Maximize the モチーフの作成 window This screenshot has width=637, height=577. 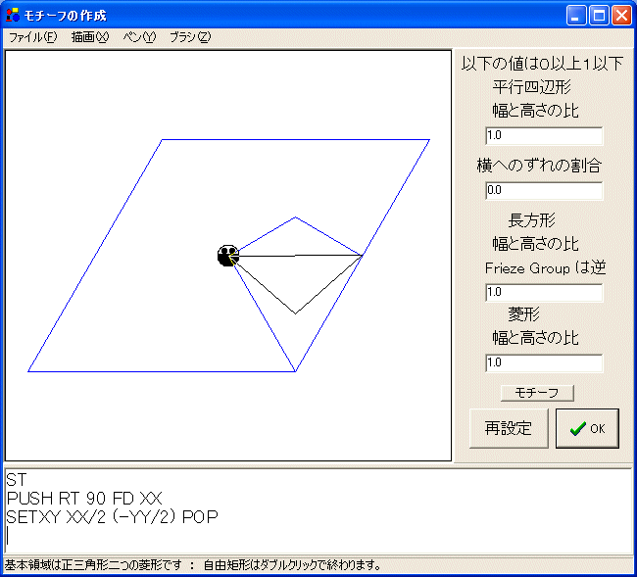(x=599, y=16)
